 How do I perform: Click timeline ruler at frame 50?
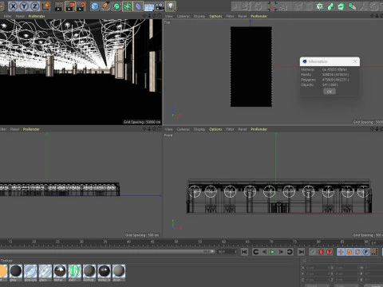coord(176,242)
